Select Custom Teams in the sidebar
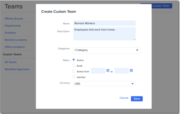Screen dimensions: 180x114 [12, 54]
